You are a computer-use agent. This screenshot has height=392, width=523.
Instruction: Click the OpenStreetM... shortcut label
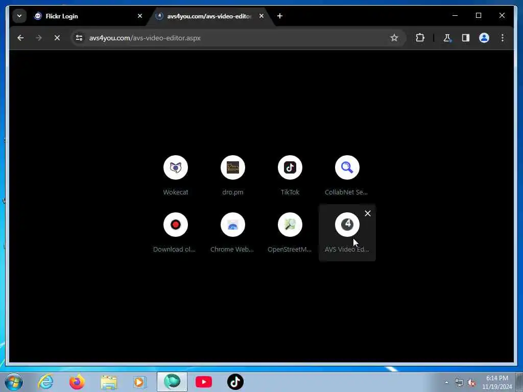point(290,249)
